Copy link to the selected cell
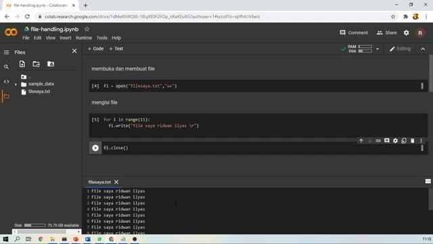Screen dimensions: 433x244 pyautogui.click(x=378, y=141)
